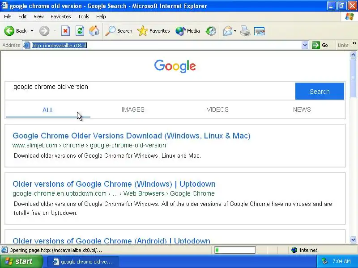Image resolution: width=358 pixels, height=268 pixels.
Task: Click into the address URL field
Action: point(166,46)
